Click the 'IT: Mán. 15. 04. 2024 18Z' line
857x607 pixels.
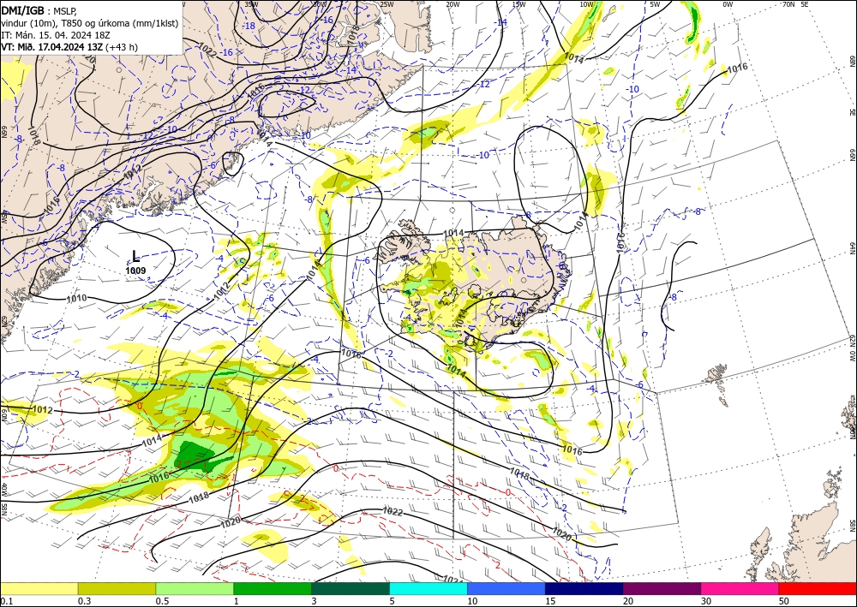click(x=56, y=35)
